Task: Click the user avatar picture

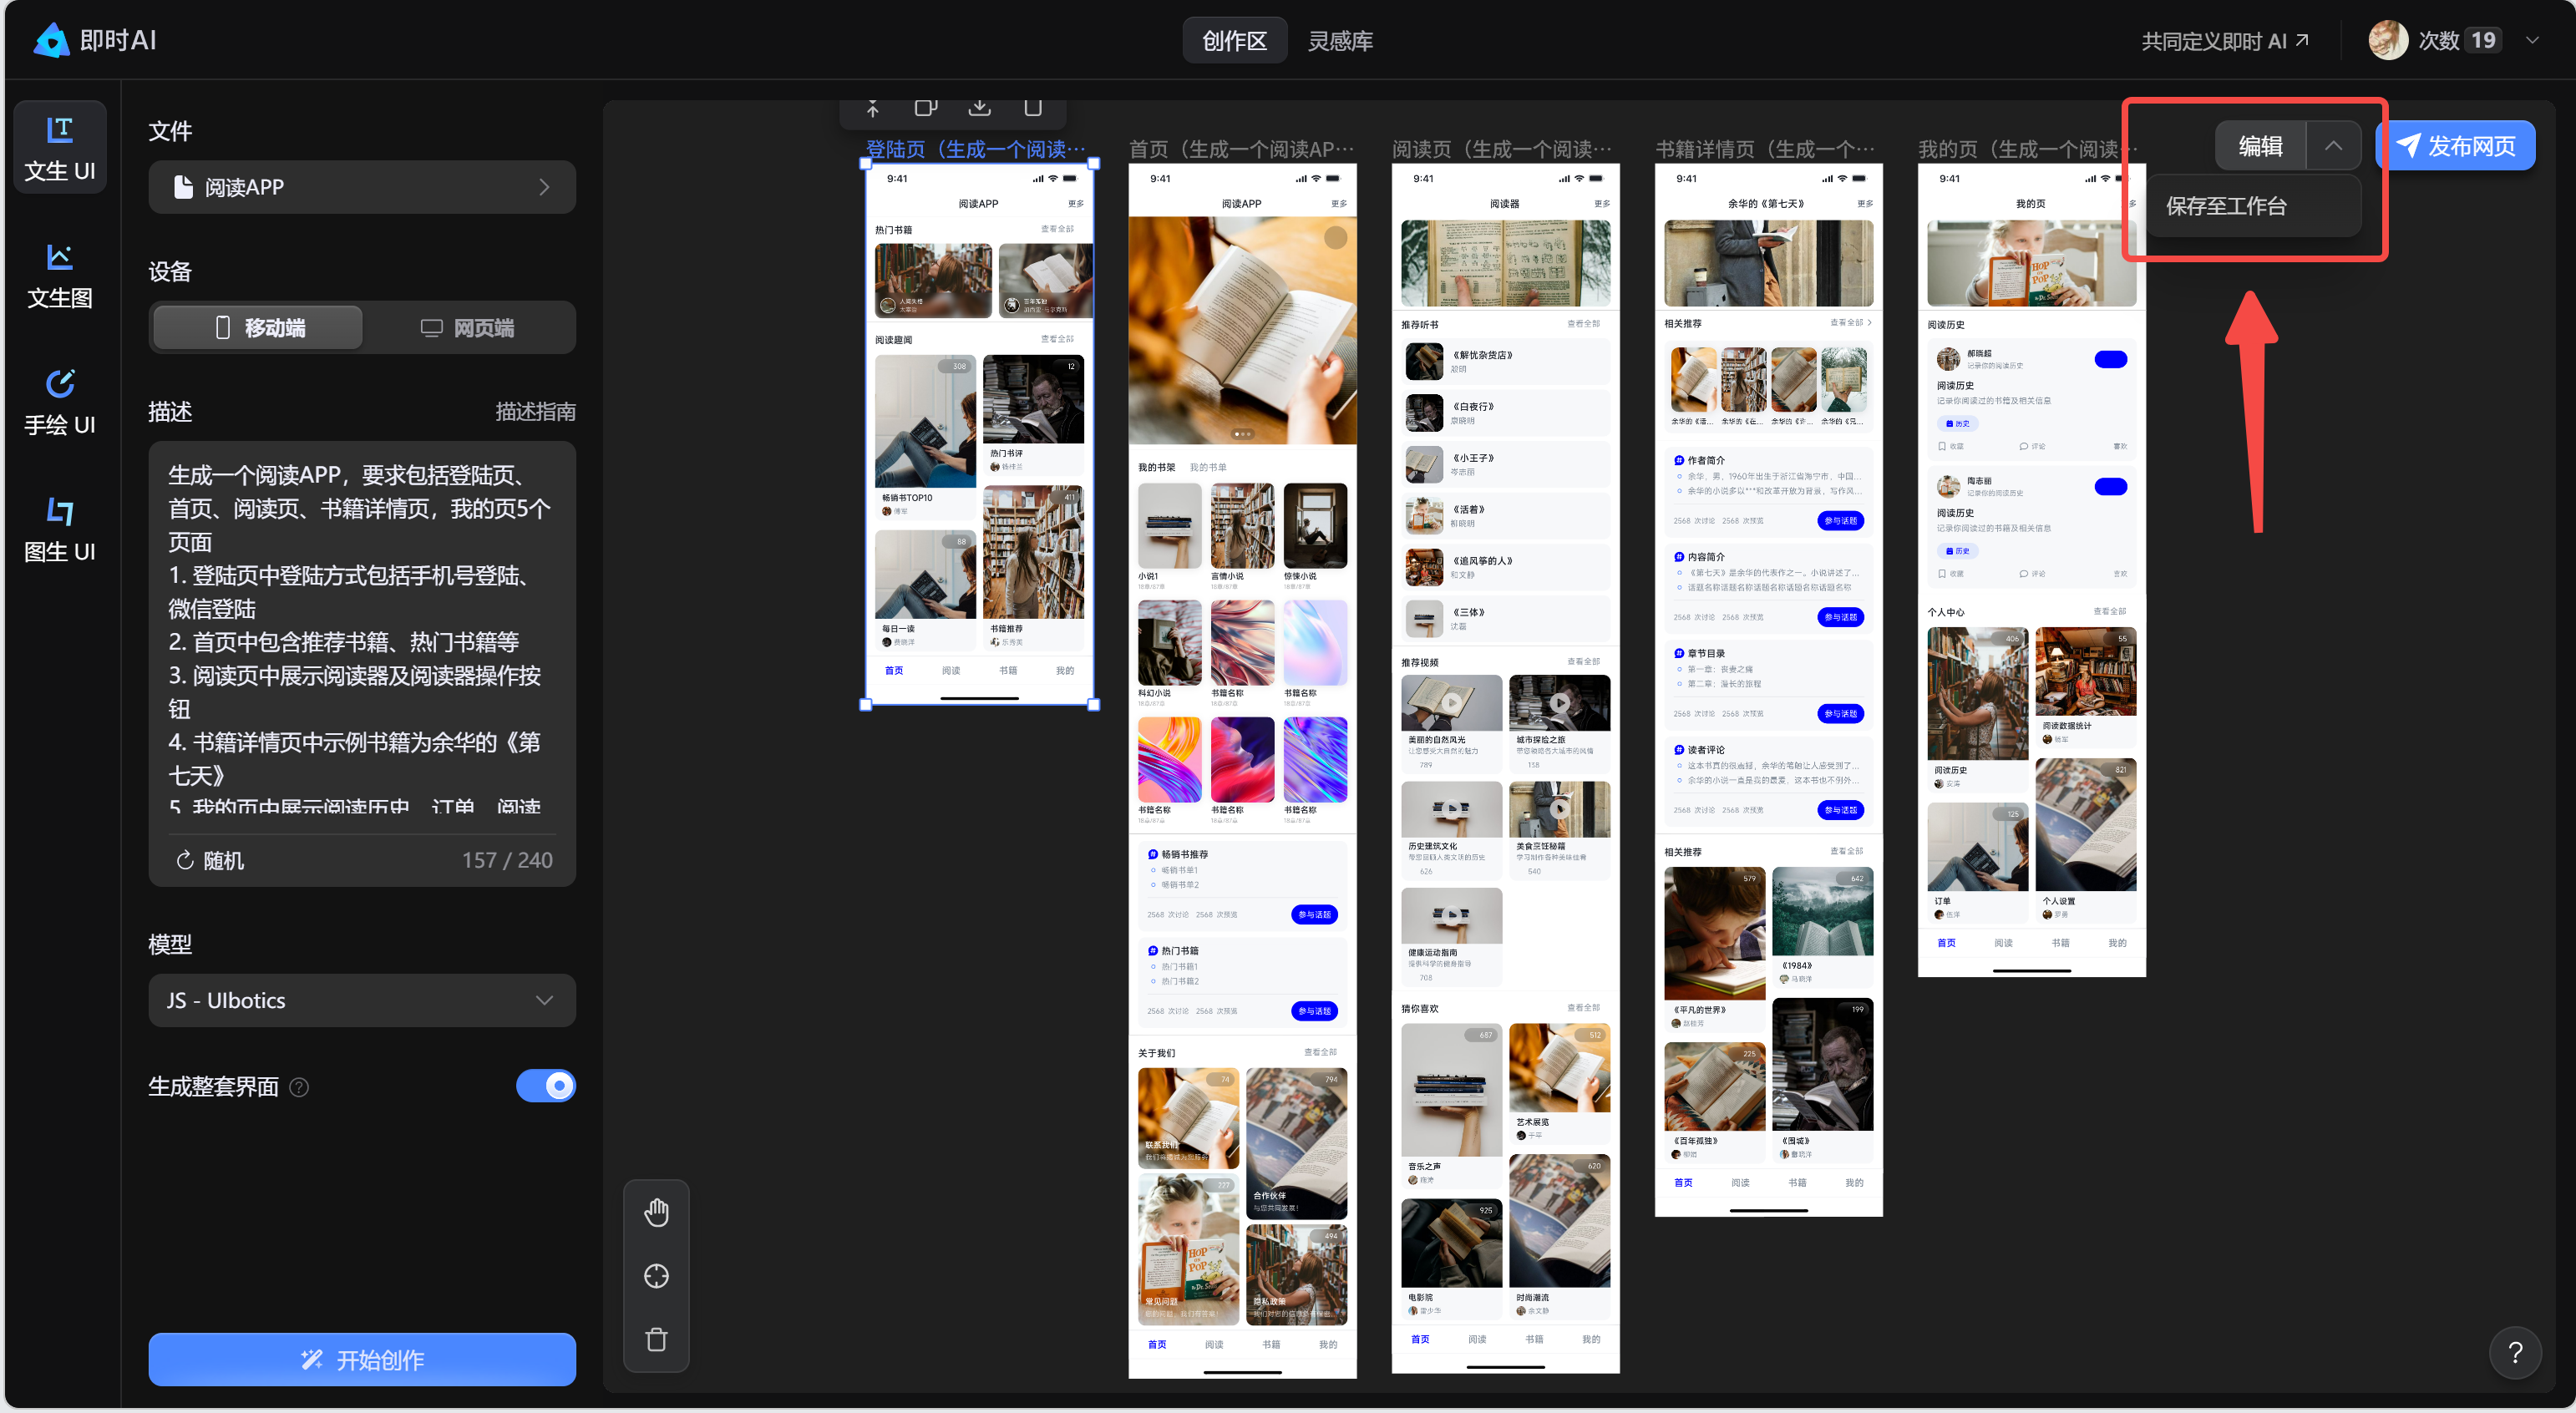Action: pyautogui.click(x=2388, y=40)
